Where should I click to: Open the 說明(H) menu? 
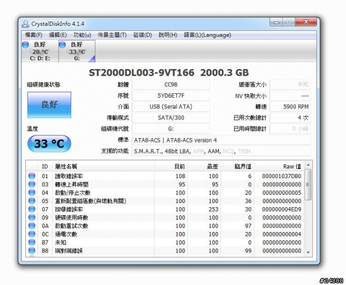point(168,35)
